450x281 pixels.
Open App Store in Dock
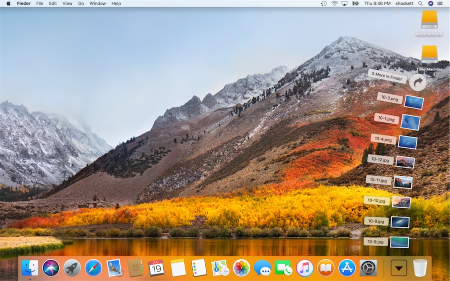point(347,268)
